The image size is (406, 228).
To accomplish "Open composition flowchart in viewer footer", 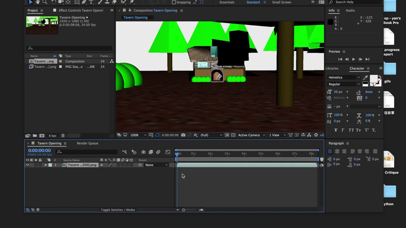I will (x=309, y=135).
